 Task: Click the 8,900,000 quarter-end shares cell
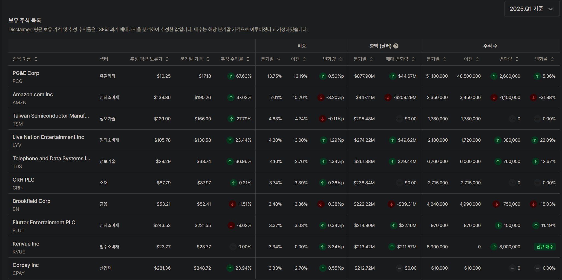437,247
